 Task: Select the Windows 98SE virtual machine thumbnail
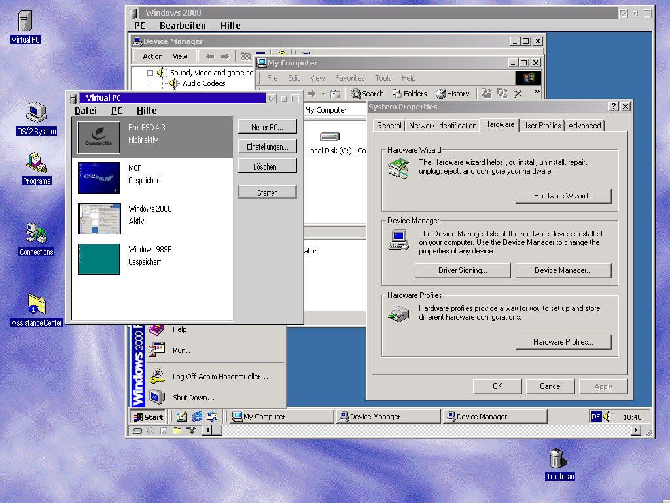click(x=99, y=259)
